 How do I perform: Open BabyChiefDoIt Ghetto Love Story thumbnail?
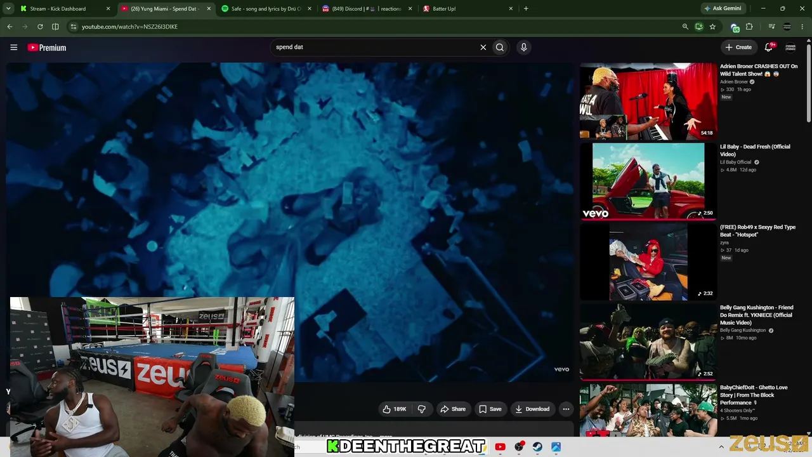(648, 410)
